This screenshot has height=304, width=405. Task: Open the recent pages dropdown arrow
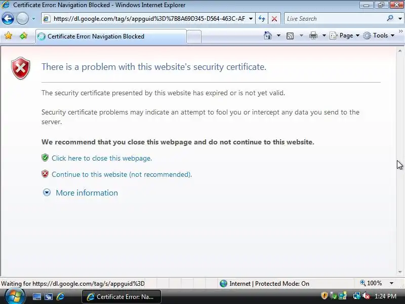point(33,19)
